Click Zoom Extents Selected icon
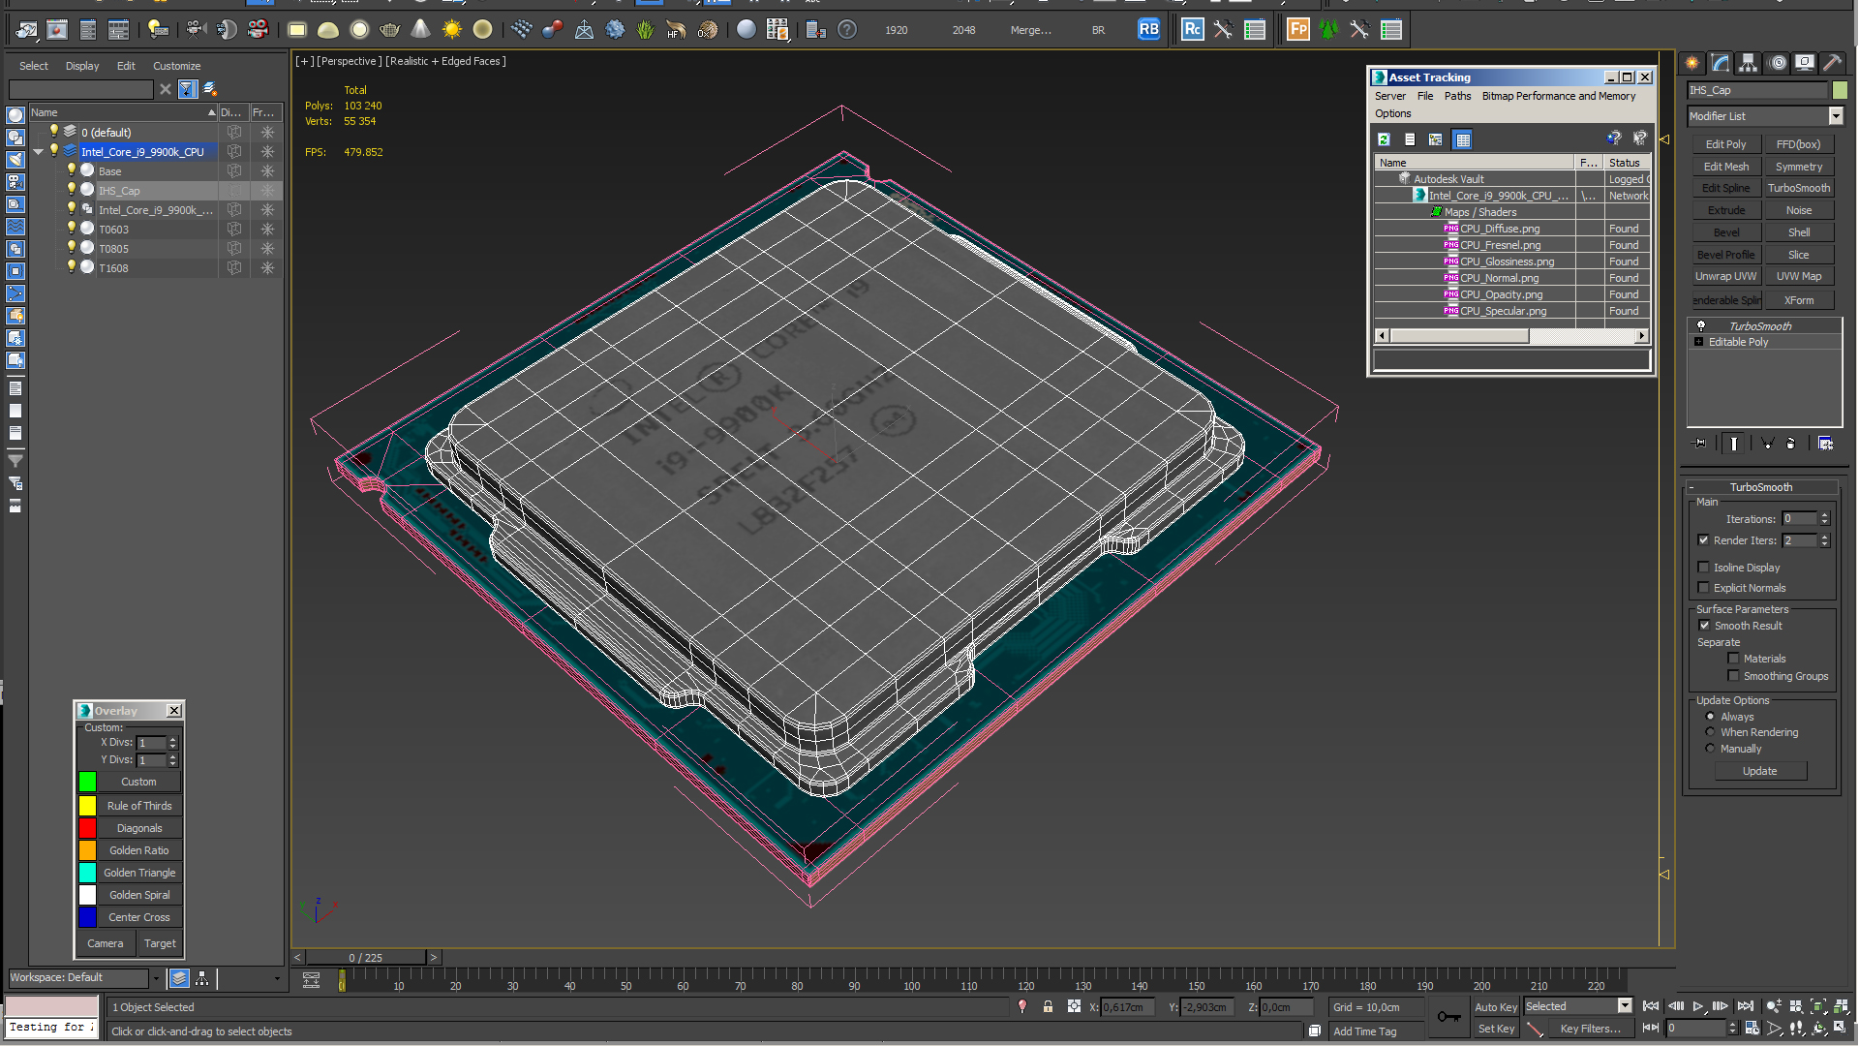1859x1046 pixels. (x=1818, y=1007)
